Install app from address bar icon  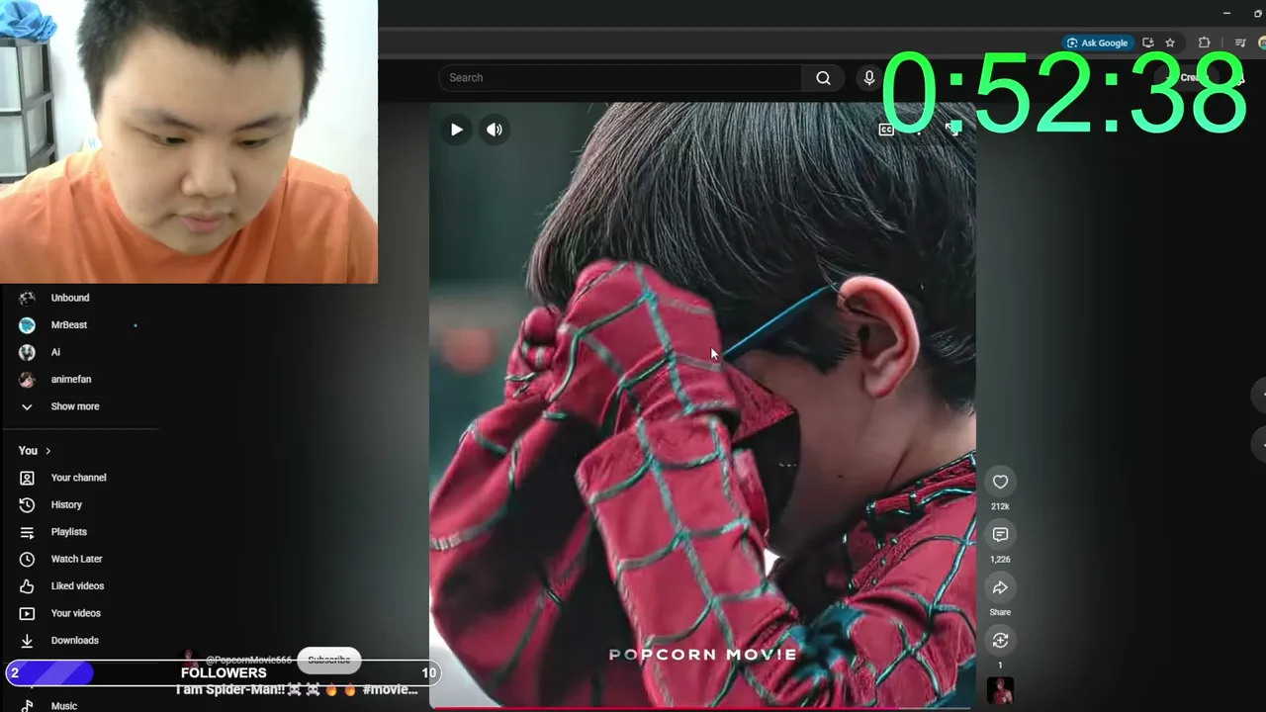(1147, 43)
